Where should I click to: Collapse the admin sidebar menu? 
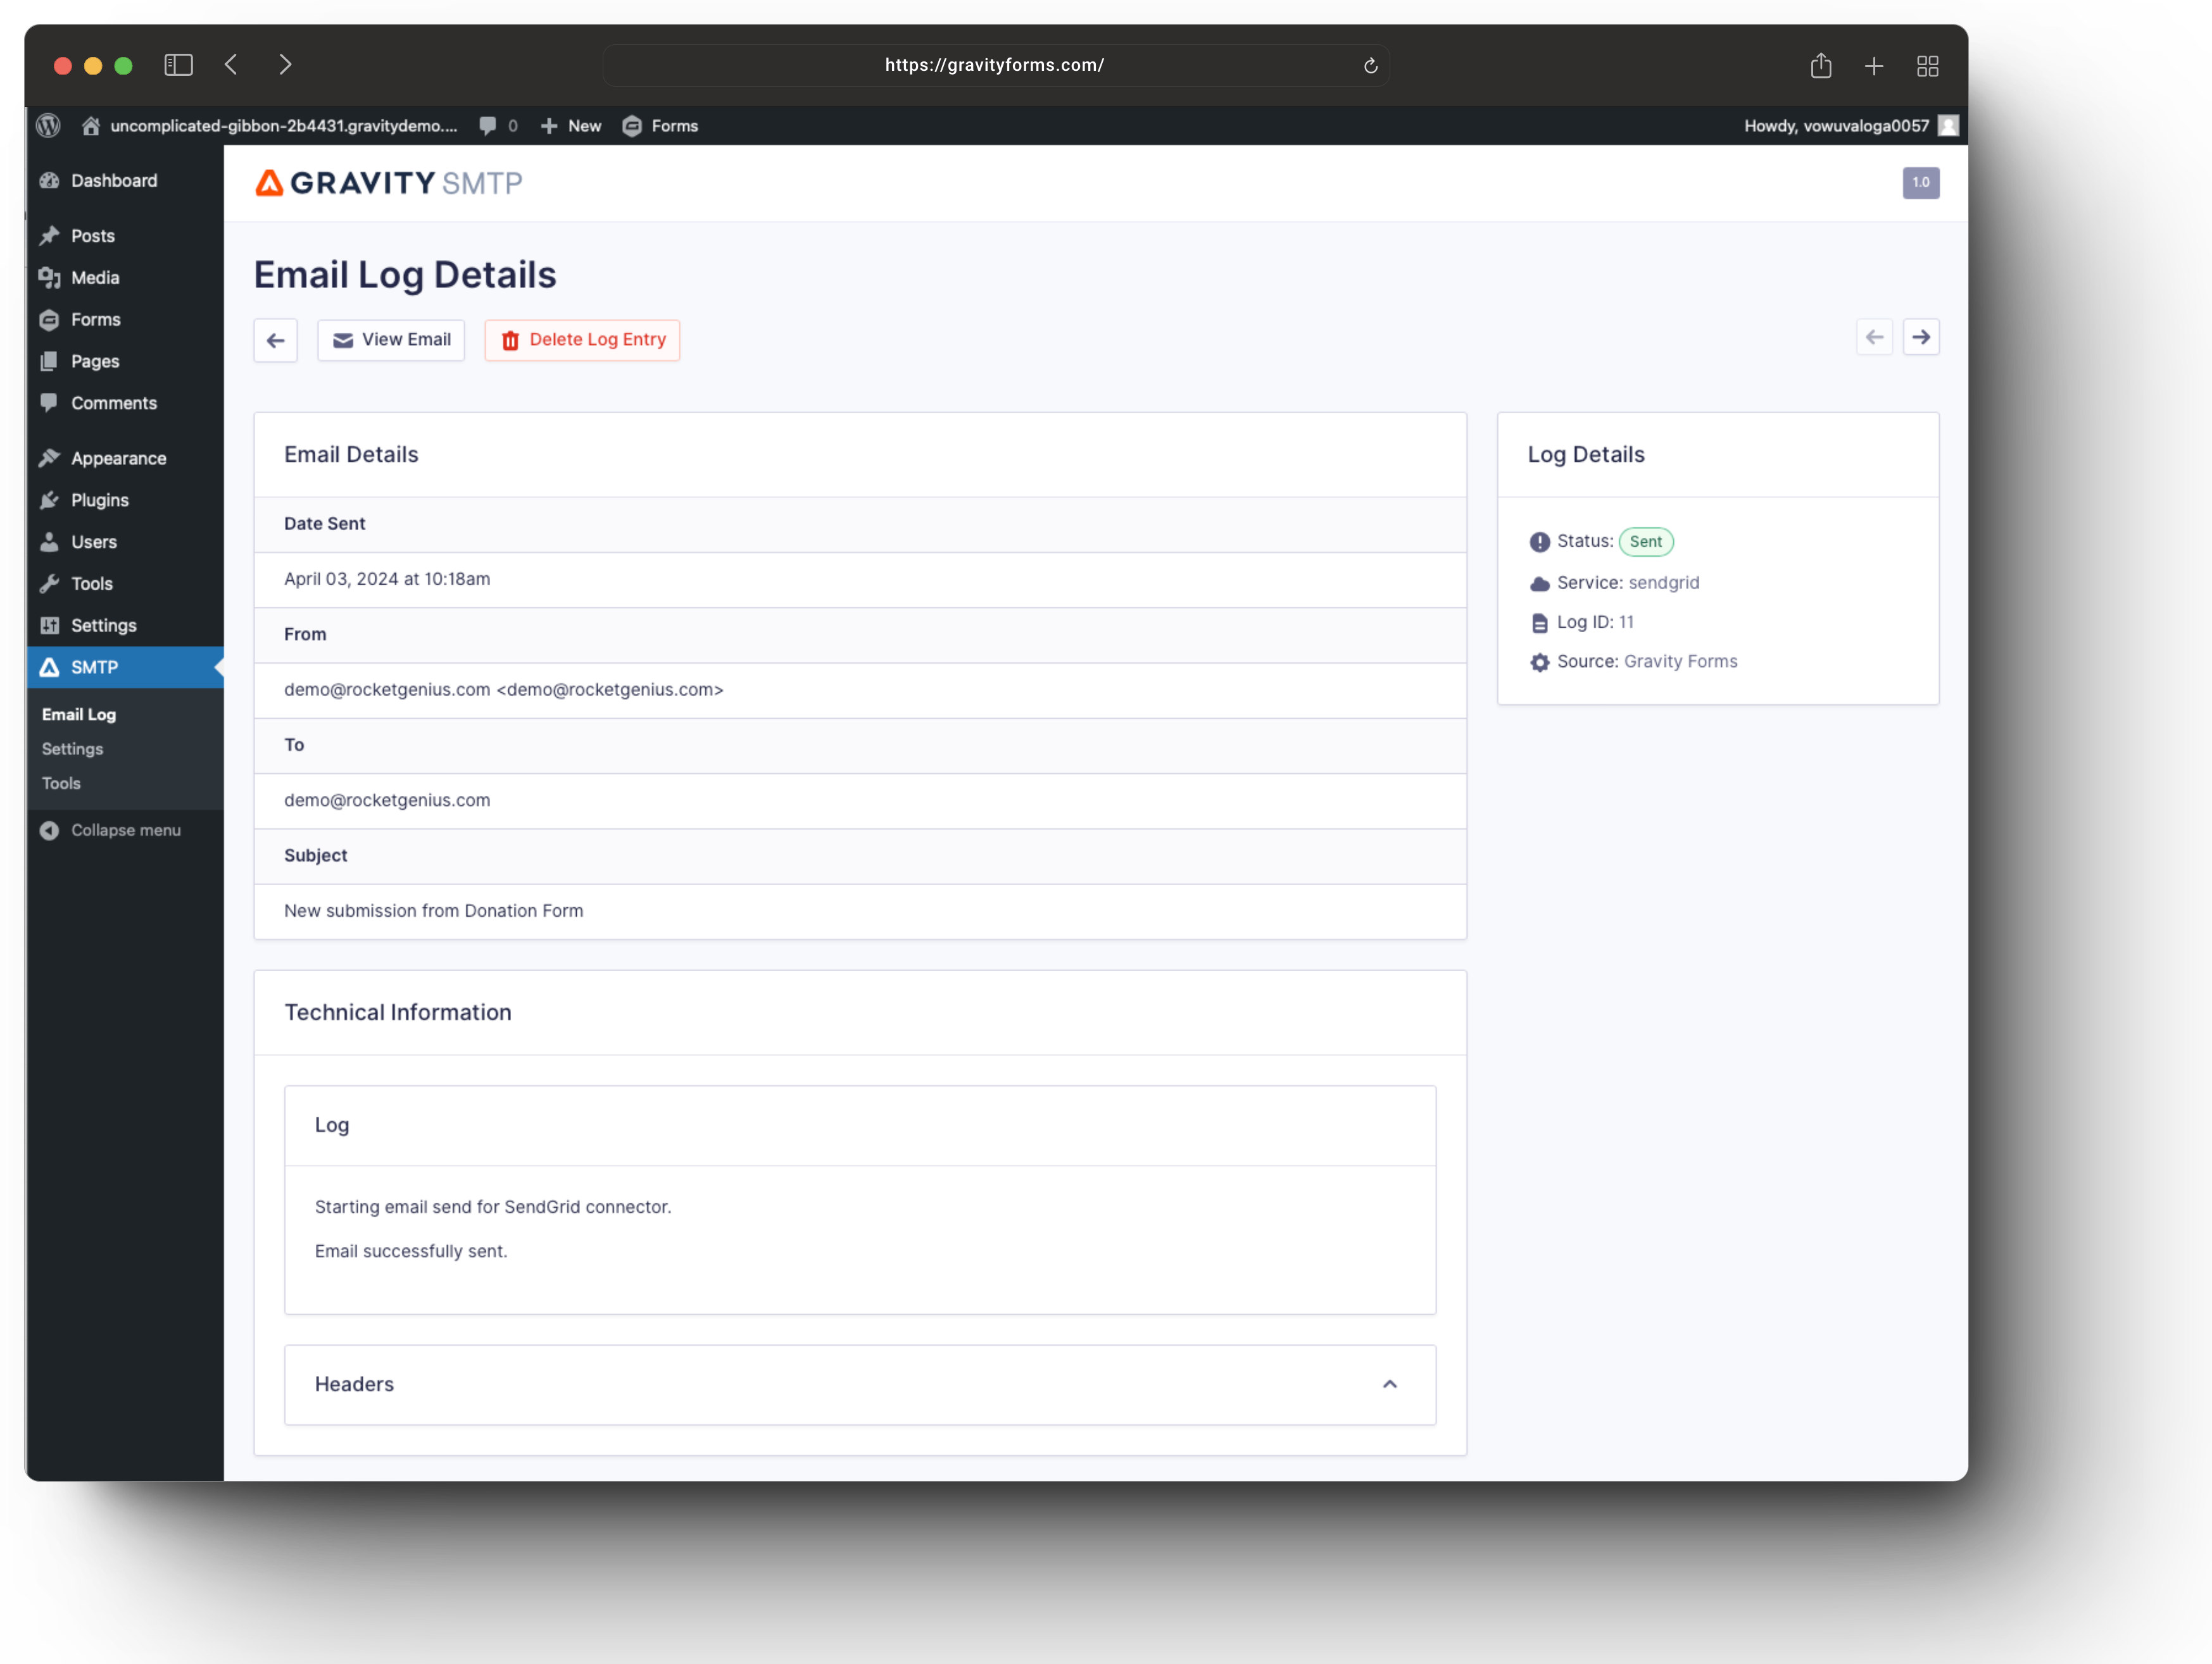[110, 831]
